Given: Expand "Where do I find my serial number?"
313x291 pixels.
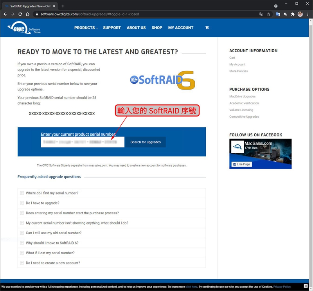Looking at the screenshot, I should coord(112,193).
